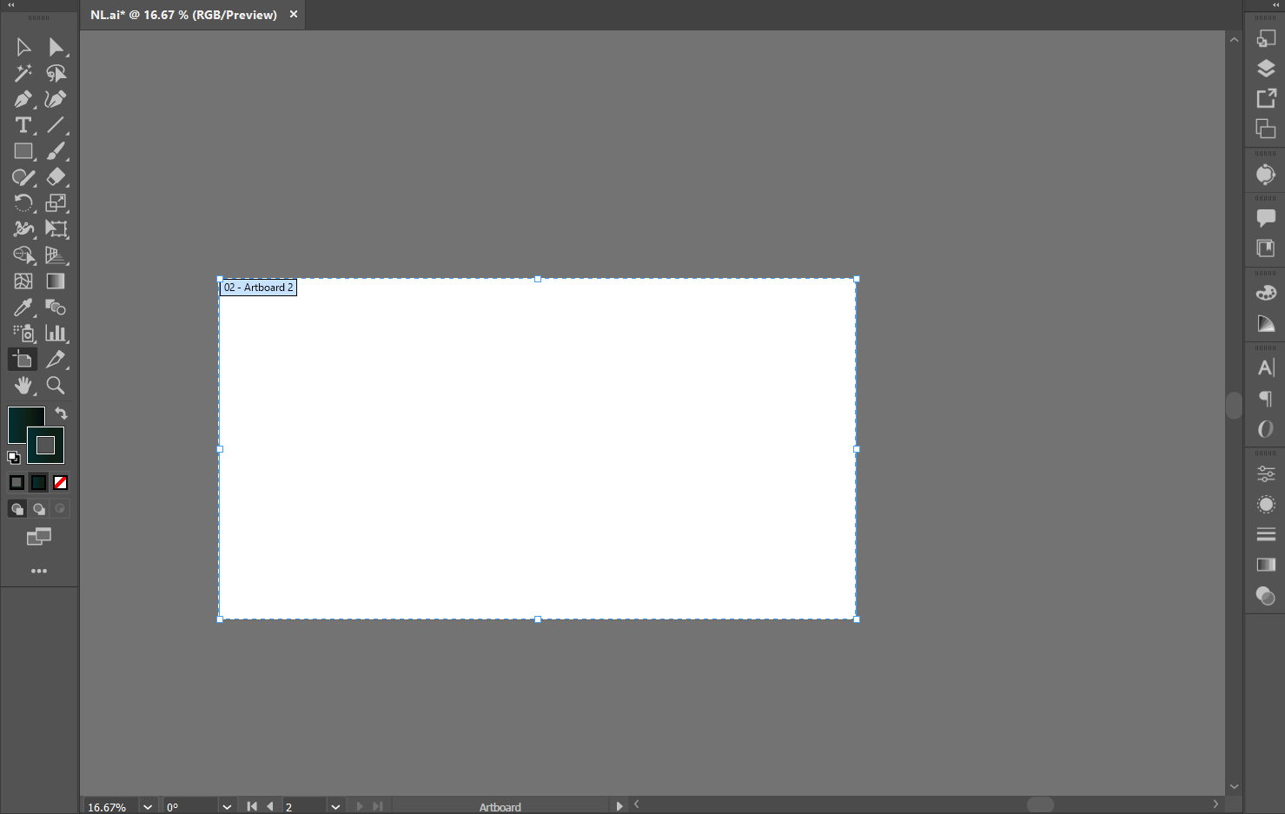This screenshot has height=814, width=1285.
Task: Expand the left toolbar with double arrows
Action: tap(11, 5)
